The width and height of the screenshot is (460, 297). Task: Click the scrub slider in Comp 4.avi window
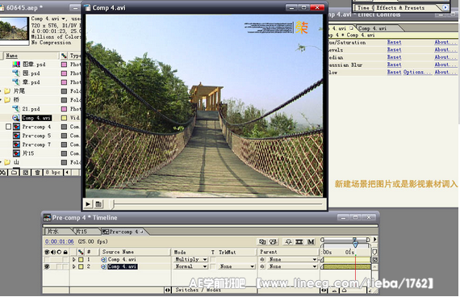click(112, 204)
